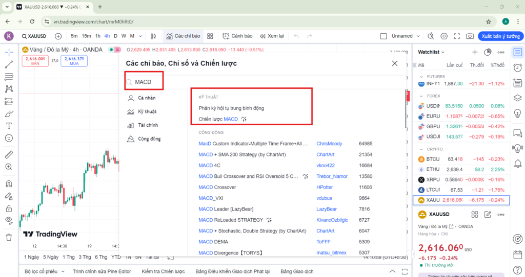The height and width of the screenshot is (277, 525).
Task: Open indicator templates grid icon
Action: 210,36
